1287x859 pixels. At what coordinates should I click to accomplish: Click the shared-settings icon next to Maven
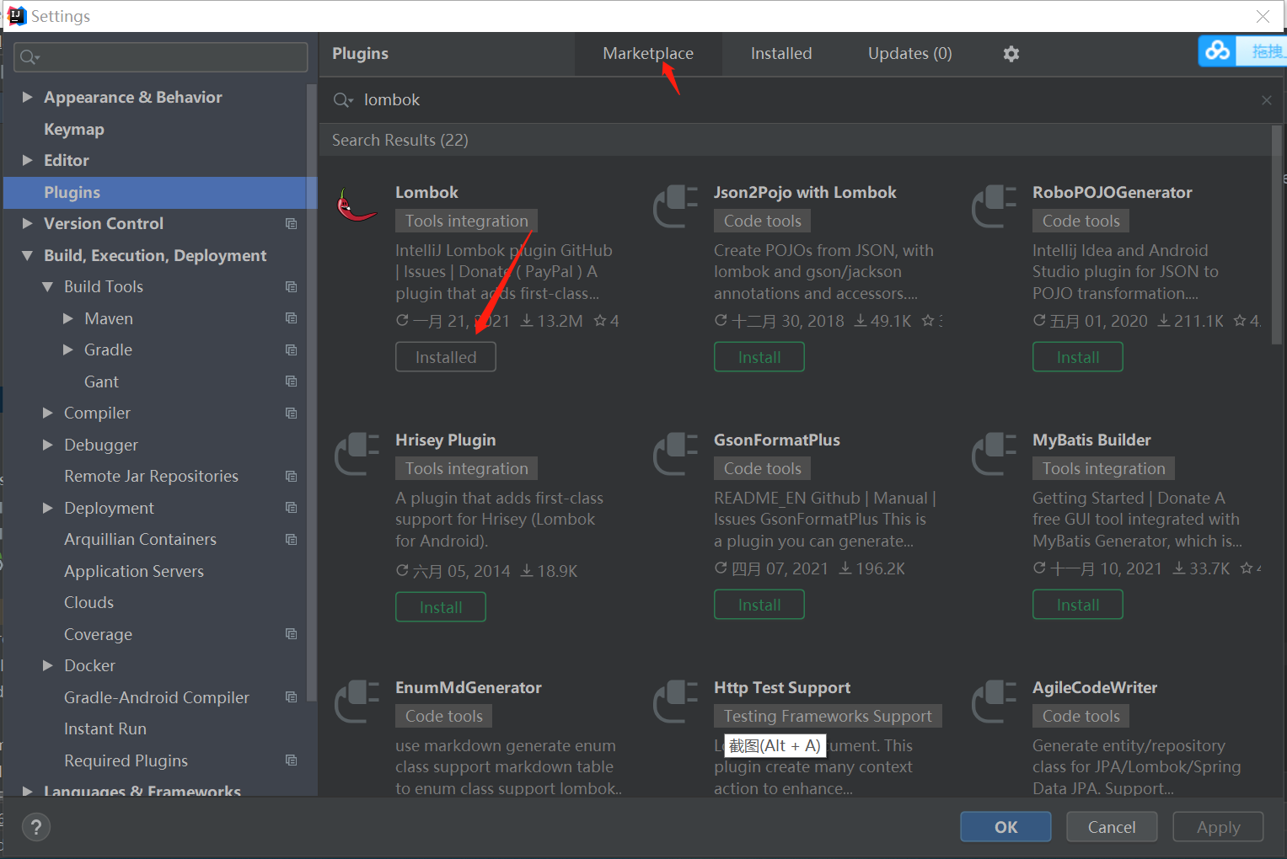(x=291, y=318)
